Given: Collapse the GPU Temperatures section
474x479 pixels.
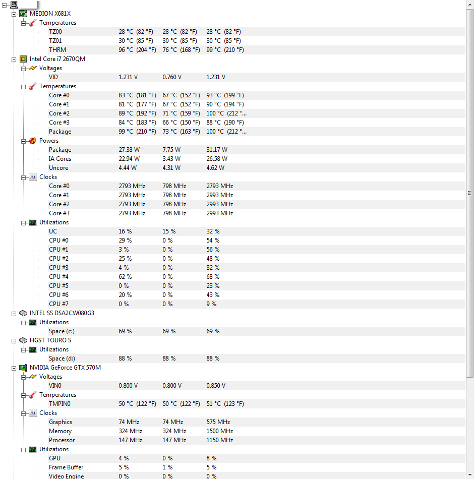Looking at the screenshot, I should [23, 396].
